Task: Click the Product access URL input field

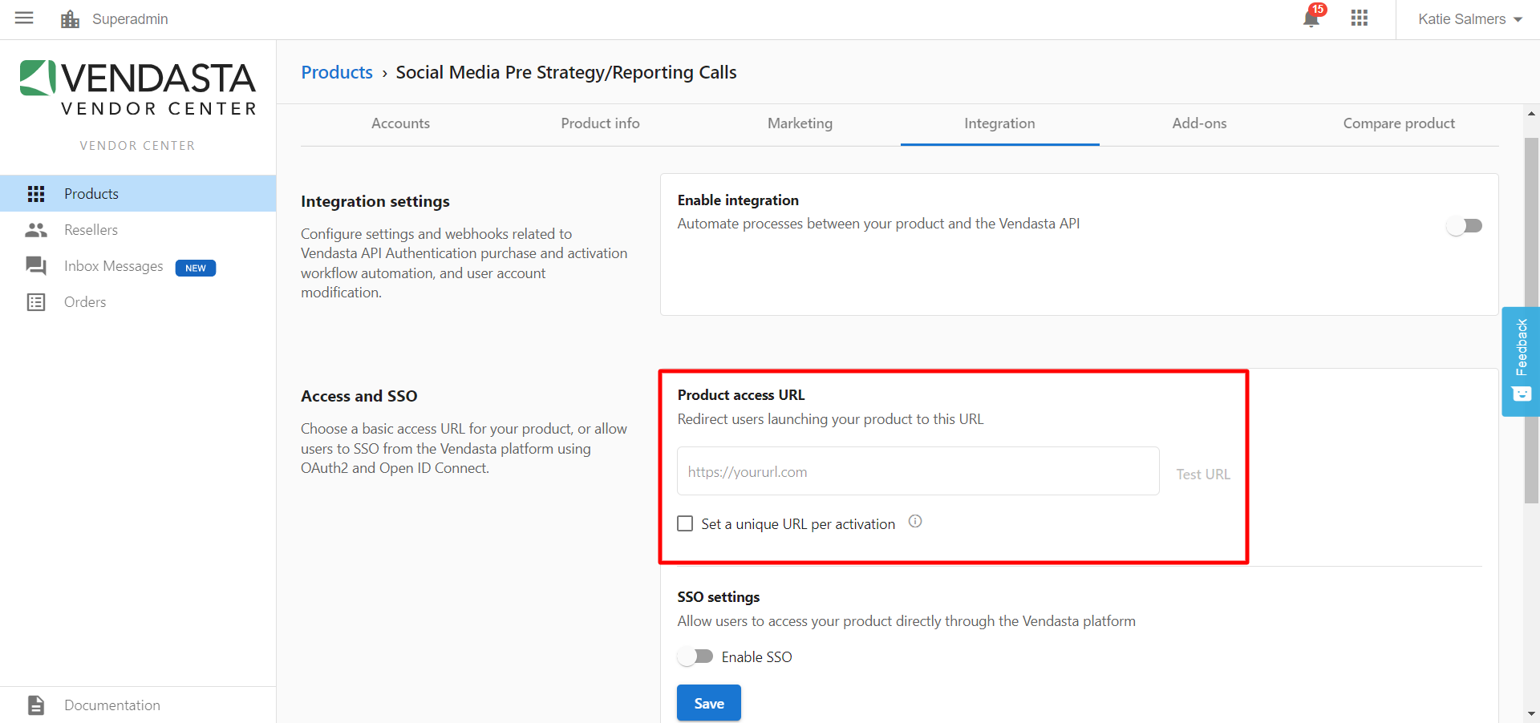Action: [x=918, y=471]
